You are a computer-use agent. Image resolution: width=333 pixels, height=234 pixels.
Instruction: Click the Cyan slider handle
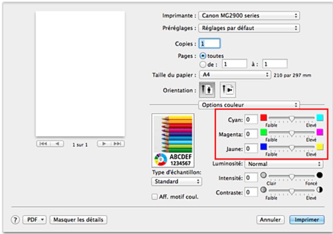click(292, 119)
